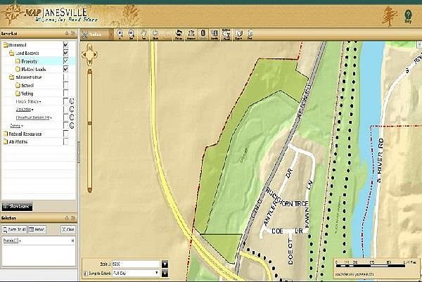Toggle the Land Records layer checkbox
Viewport: 422px width, 282px height.
pos(65,53)
